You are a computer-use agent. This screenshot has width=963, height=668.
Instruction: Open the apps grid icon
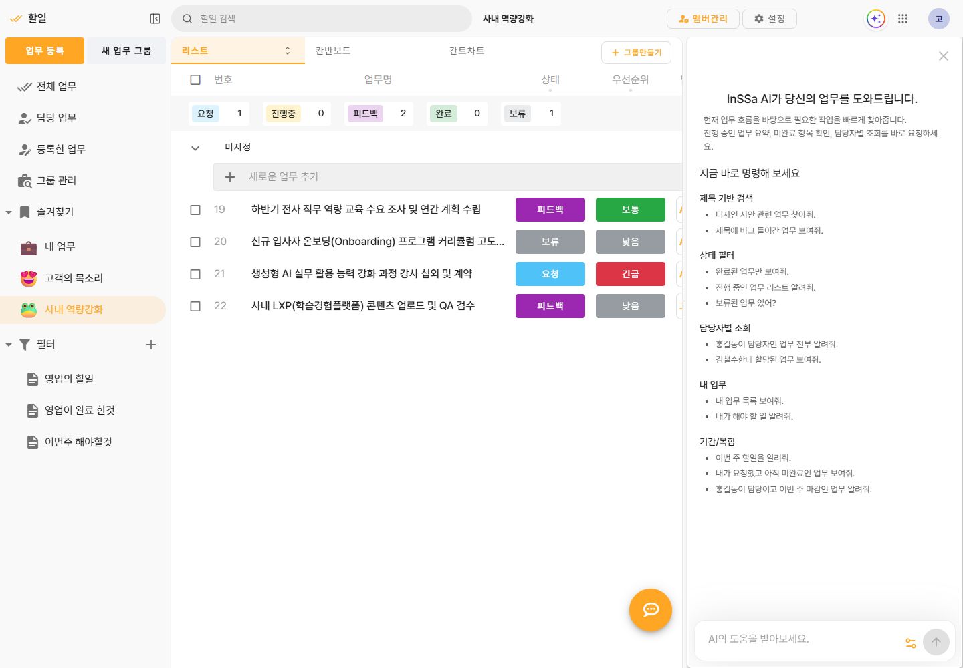(x=903, y=19)
